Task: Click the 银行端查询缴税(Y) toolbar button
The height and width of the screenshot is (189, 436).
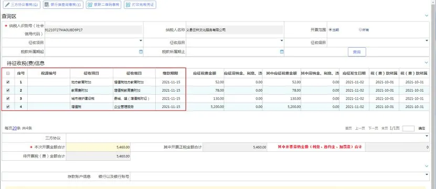Action: (x=63, y=5)
